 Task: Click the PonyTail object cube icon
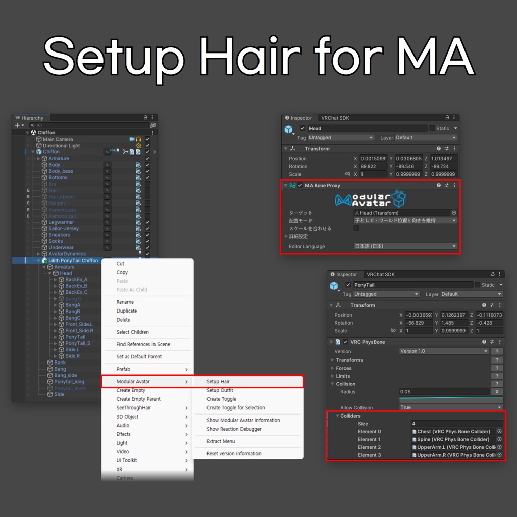334,286
